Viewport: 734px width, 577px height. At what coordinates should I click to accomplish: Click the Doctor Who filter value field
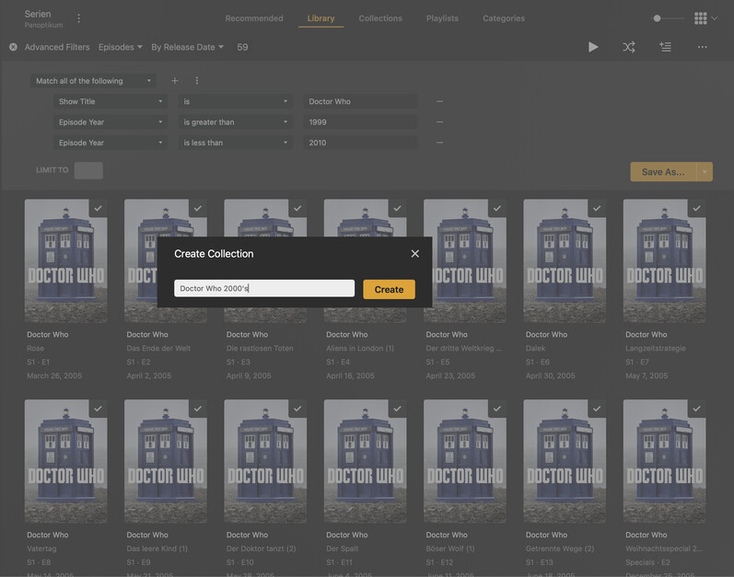click(x=360, y=101)
